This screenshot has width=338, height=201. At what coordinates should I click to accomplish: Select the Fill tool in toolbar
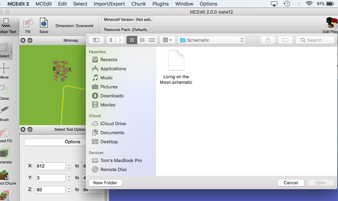(28, 26)
